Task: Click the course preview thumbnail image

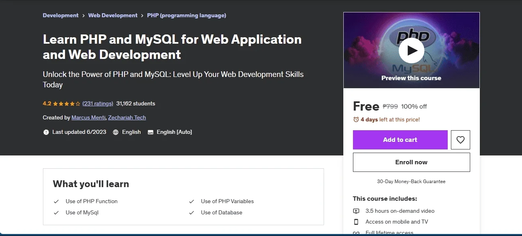Action: click(411, 50)
